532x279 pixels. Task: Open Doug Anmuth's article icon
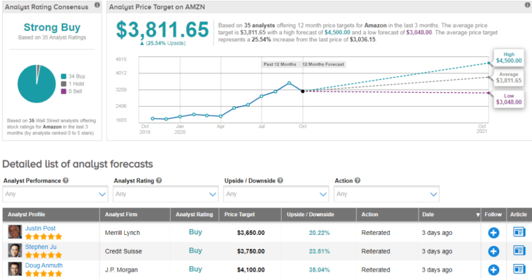[x=519, y=269]
